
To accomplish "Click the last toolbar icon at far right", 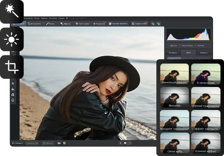I will click(158, 24).
